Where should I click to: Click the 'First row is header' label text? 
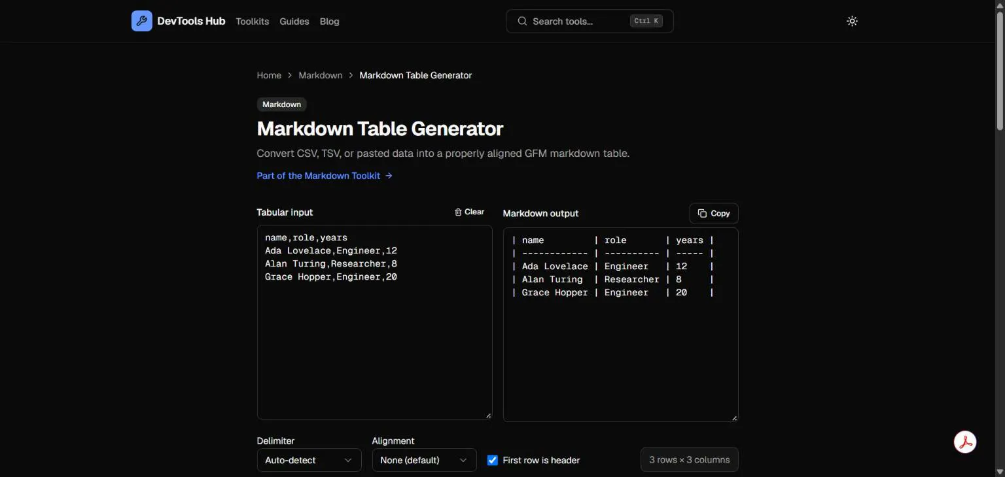pos(541,460)
